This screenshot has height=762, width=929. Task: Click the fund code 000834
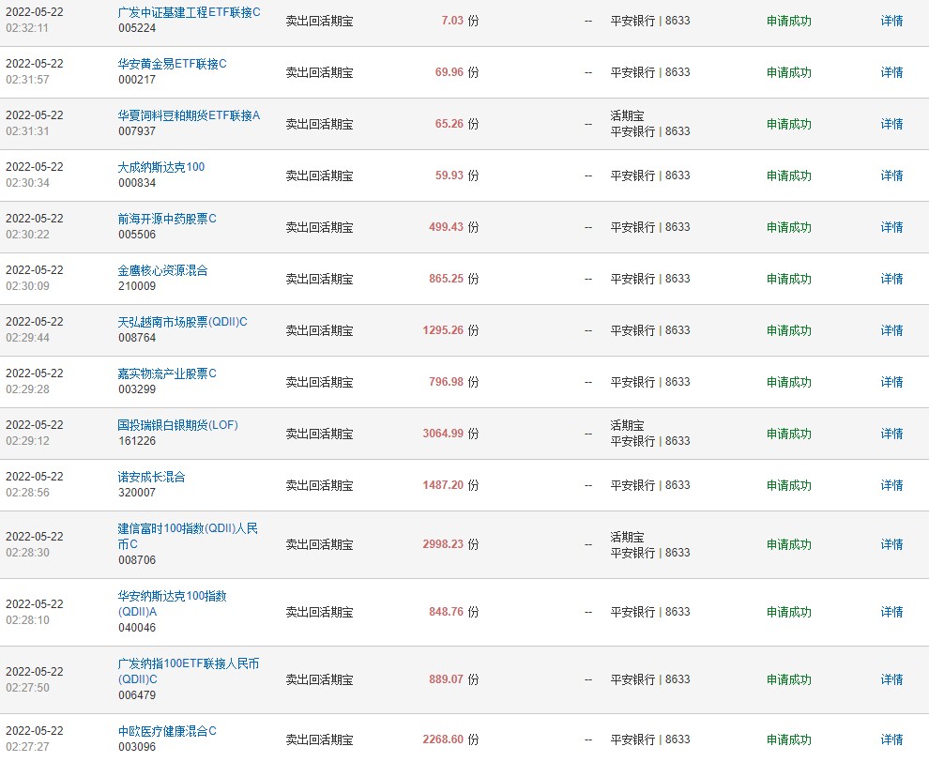point(137,182)
